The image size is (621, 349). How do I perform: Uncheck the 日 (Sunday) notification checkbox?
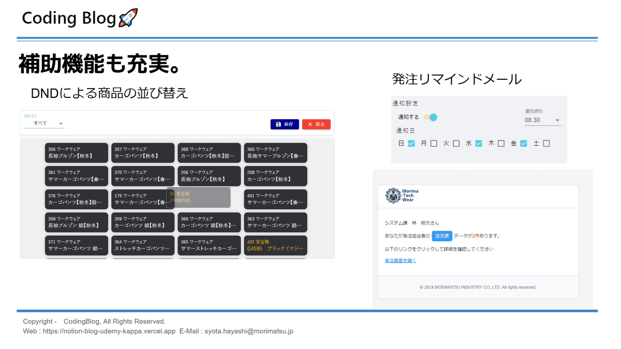pos(411,143)
